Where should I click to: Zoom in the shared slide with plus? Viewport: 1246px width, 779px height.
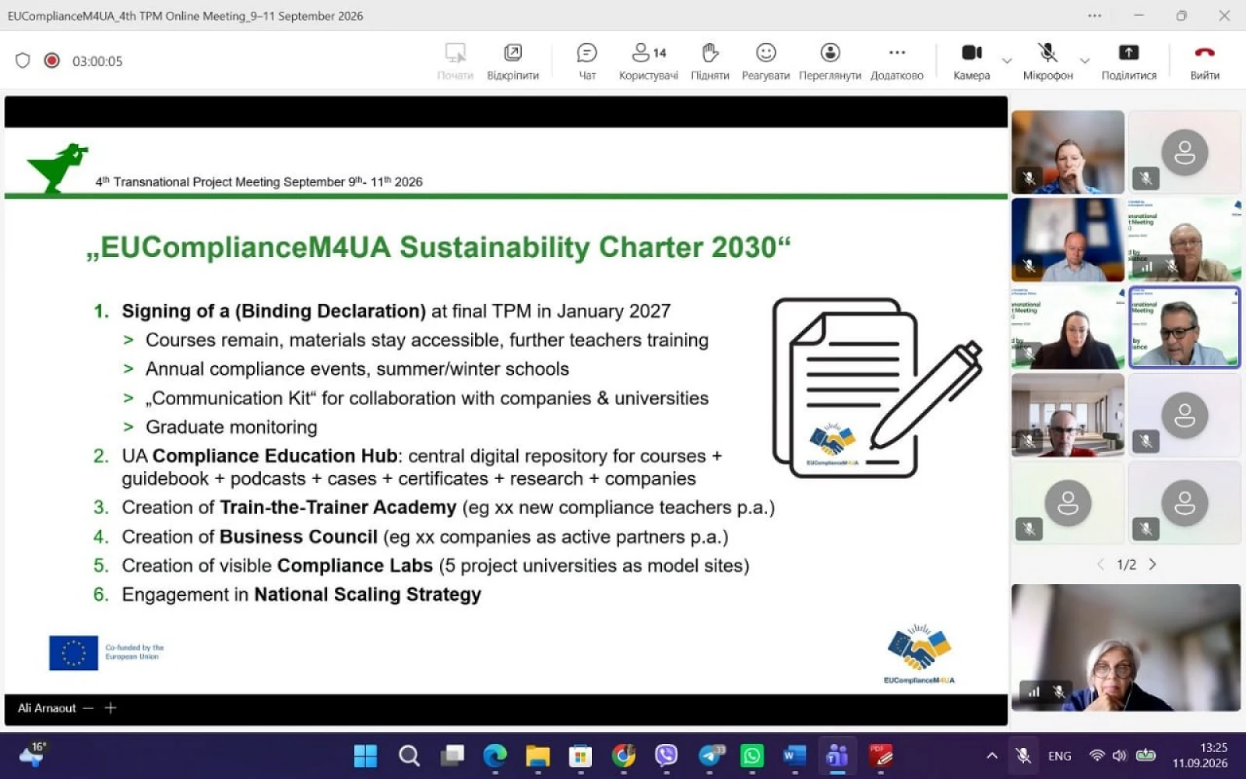pos(111,707)
